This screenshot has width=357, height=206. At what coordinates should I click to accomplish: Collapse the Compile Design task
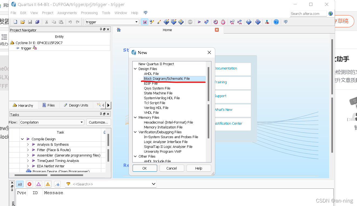tap(22, 139)
